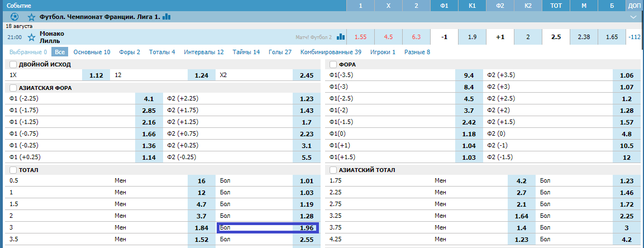
Task: Select Asian total 1.75 under odds 4.2
Action: (522, 180)
